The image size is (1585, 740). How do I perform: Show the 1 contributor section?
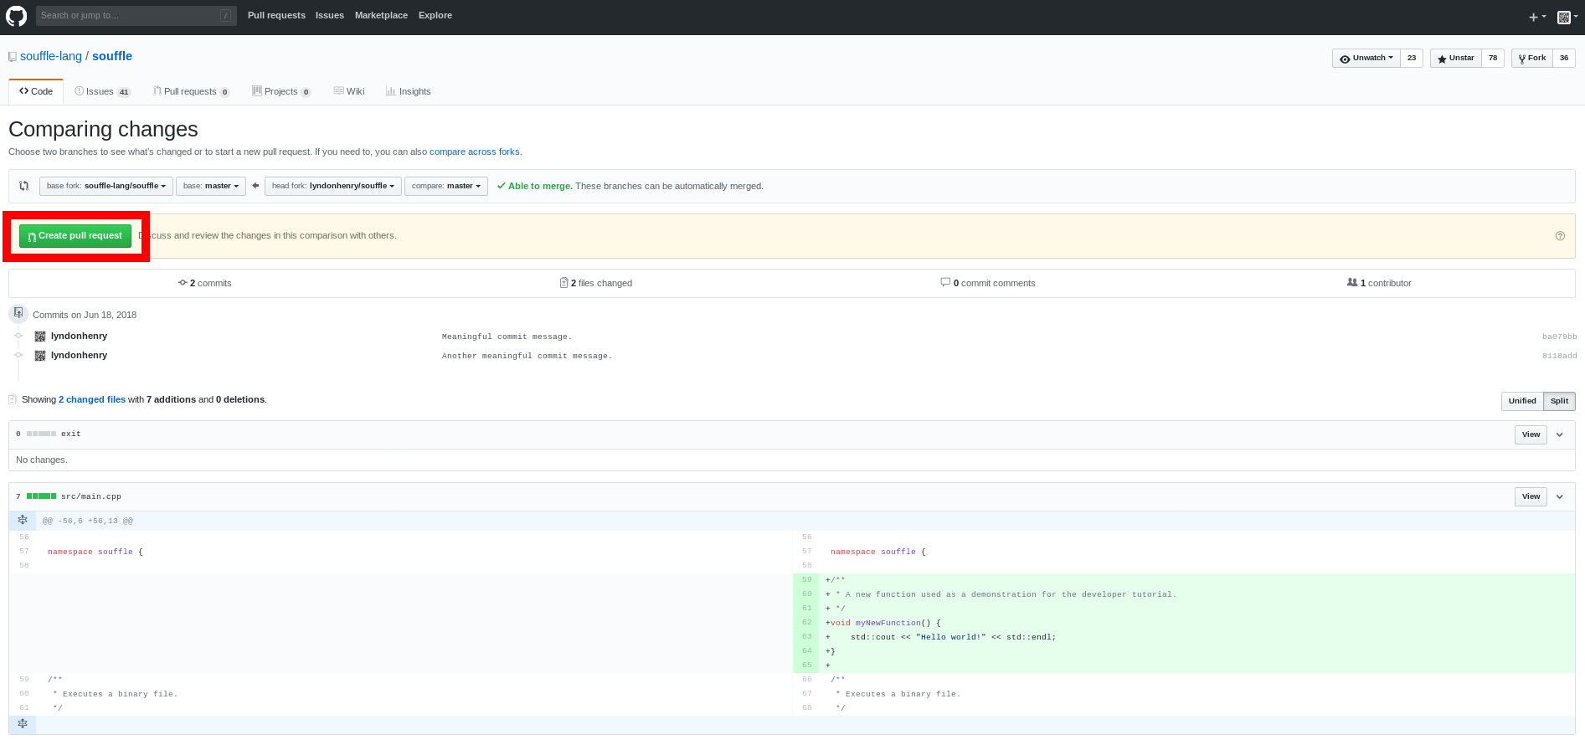click(1379, 283)
